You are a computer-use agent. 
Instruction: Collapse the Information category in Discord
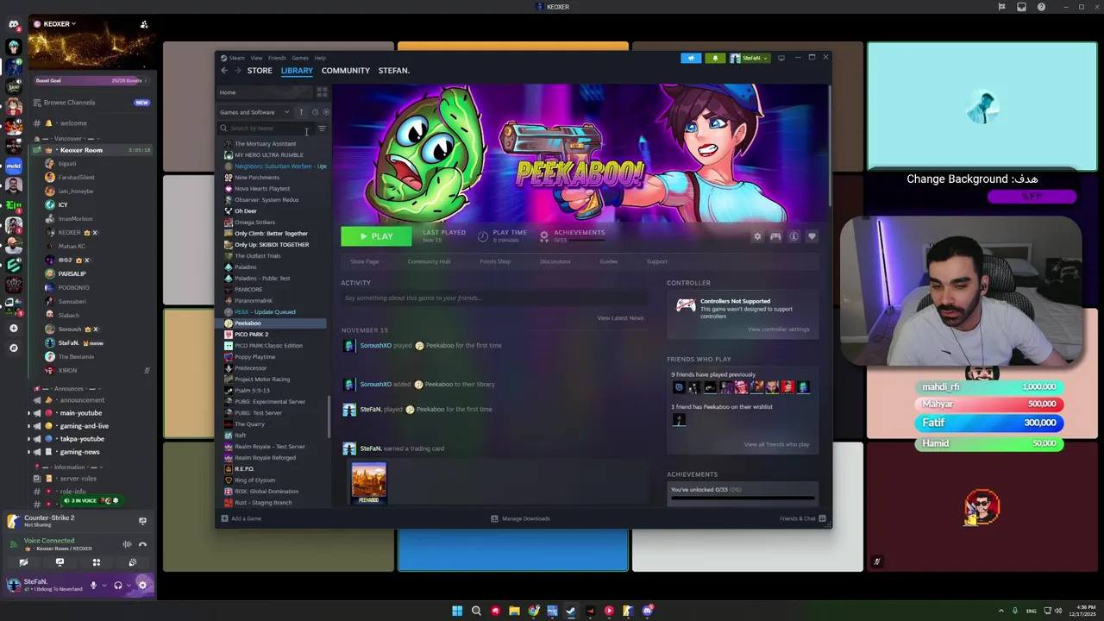[x=69, y=467]
